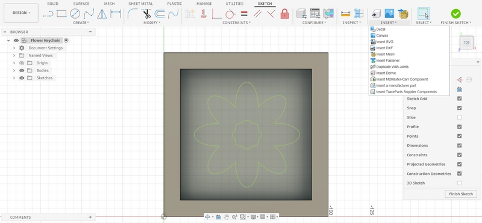
Task: Click the Finish Sketch button in palette
Action: tap(461, 194)
